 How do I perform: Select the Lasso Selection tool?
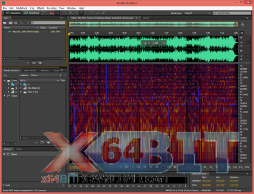(92, 13)
